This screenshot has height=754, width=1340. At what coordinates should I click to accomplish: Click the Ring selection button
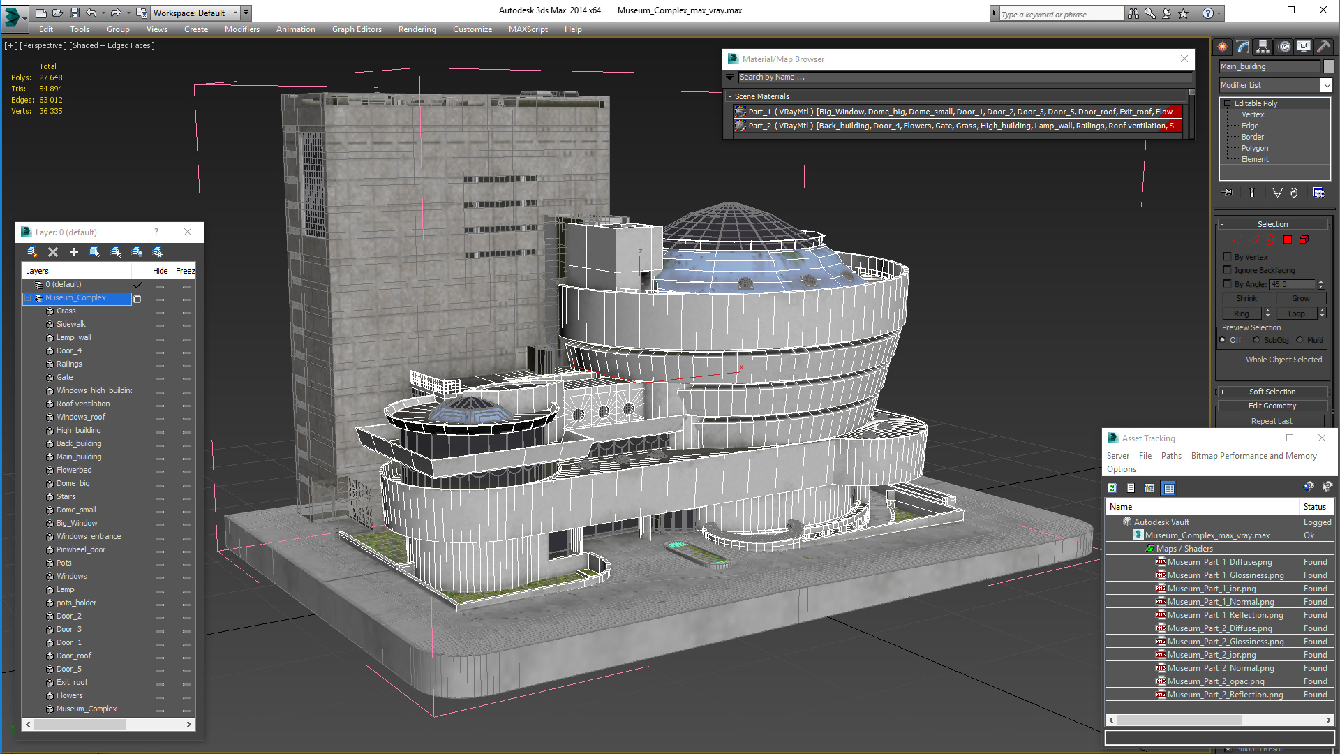(1241, 313)
